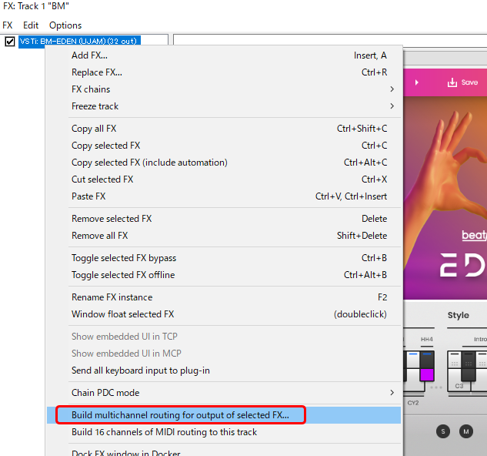Choose Window float selected FX
Screen dimensions: 487x456
coord(224,314)
